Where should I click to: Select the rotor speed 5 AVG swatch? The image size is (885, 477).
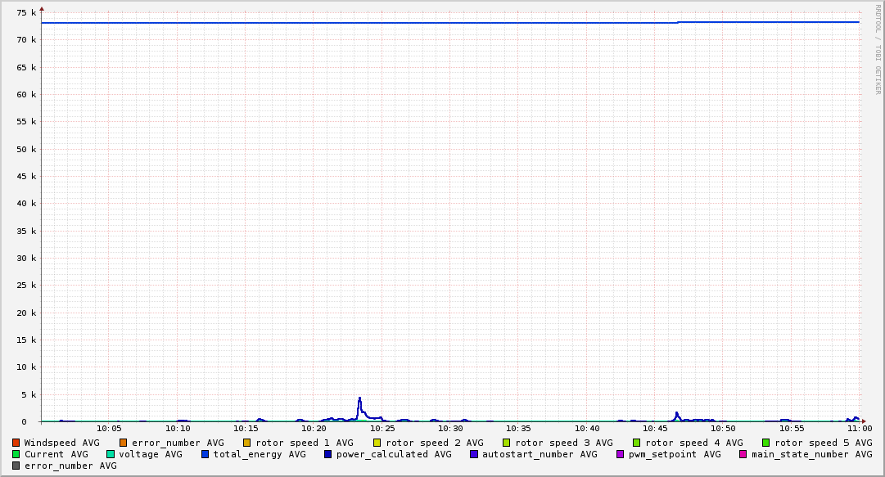coord(766,443)
